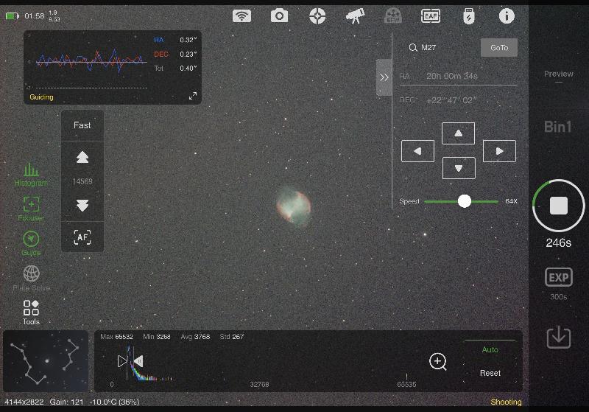The height and width of the screenshot is (412, 589).
Task: Slew mount left with arrow button
Action: coord(417,151)
